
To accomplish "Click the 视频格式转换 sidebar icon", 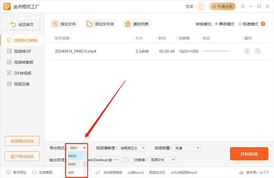I will pos(9,40).
